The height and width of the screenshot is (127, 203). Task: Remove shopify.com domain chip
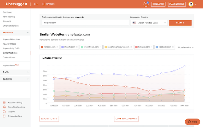(x=77, y=47)
